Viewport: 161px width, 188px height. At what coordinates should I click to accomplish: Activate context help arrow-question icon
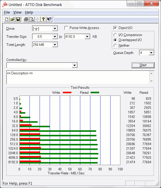coord(49,19)
